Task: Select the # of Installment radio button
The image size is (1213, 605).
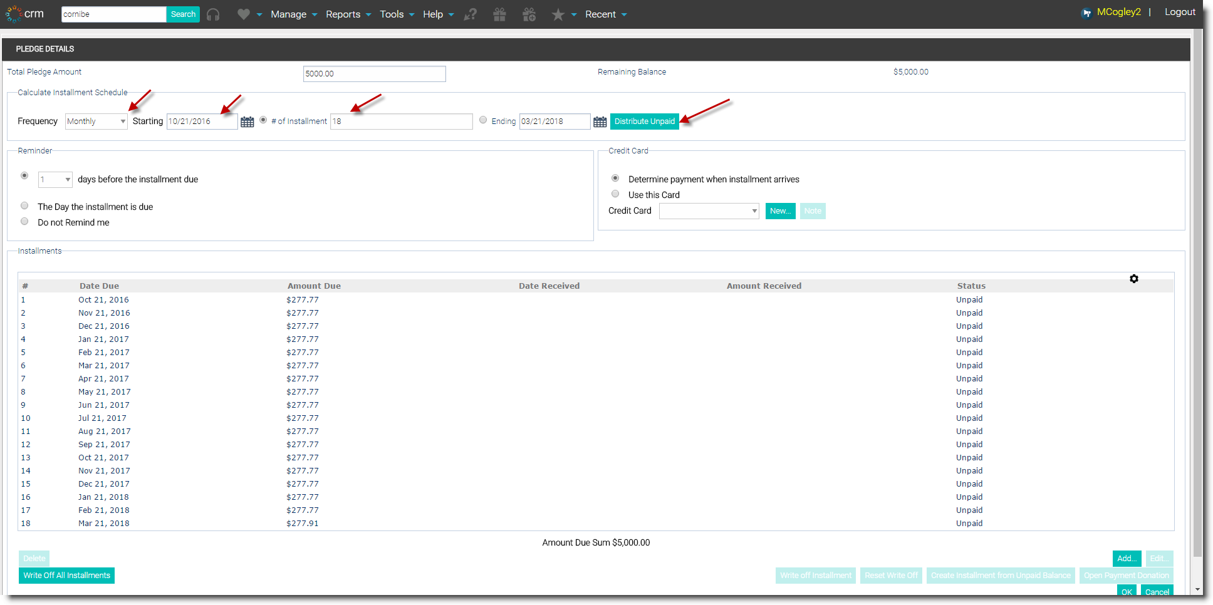Action: click(263, 120)
